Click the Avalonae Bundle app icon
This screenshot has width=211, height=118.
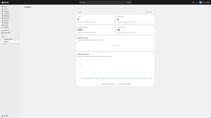pyautogui.click(x=2, y=39)
